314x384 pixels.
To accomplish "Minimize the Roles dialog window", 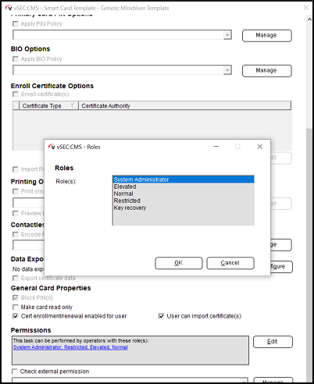I will (x=216, y=147).
